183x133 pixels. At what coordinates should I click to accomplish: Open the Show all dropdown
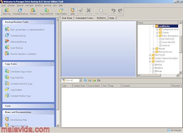tap(80, 80)
